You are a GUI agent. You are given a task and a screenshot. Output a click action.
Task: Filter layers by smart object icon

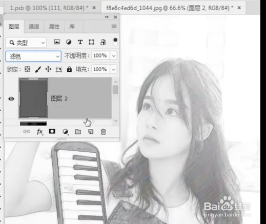click(x=103, y=42)
